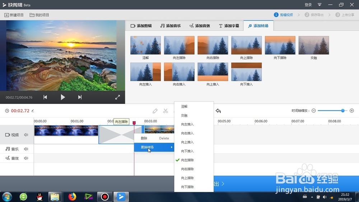Choose the 溶解 transition thumbnail
Screen dimensions: 359x202
click(x=146, y=45)
